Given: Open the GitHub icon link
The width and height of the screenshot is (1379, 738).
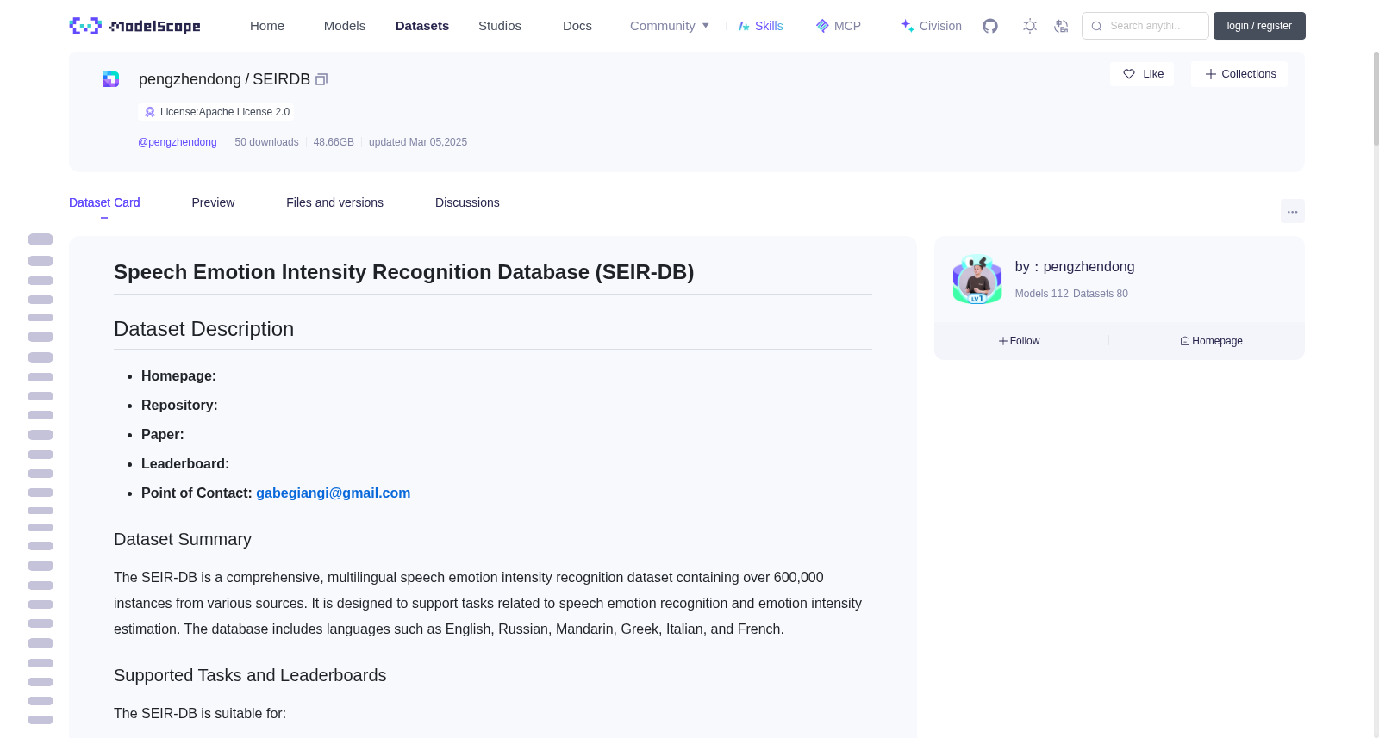Looking at the screenshot, I should (990, 26).
